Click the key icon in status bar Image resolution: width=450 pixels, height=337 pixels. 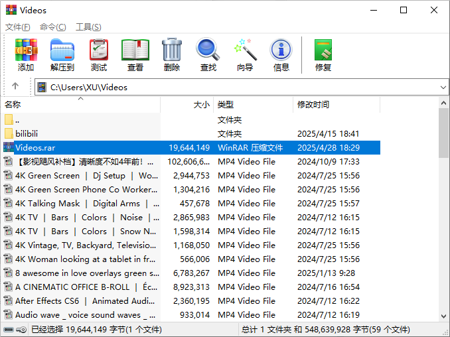pos(21,329)
